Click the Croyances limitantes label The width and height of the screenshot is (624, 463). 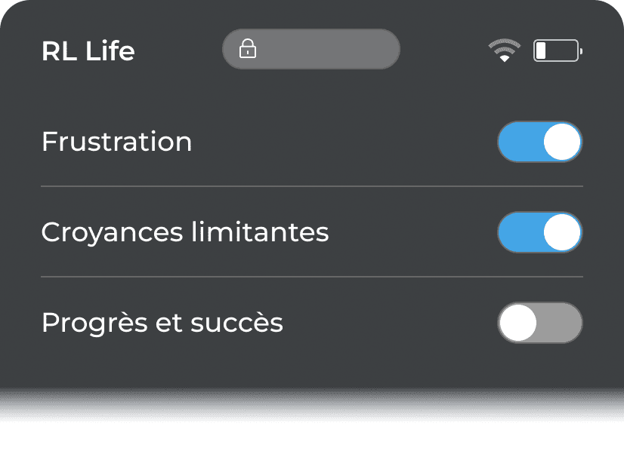[185, 232]
